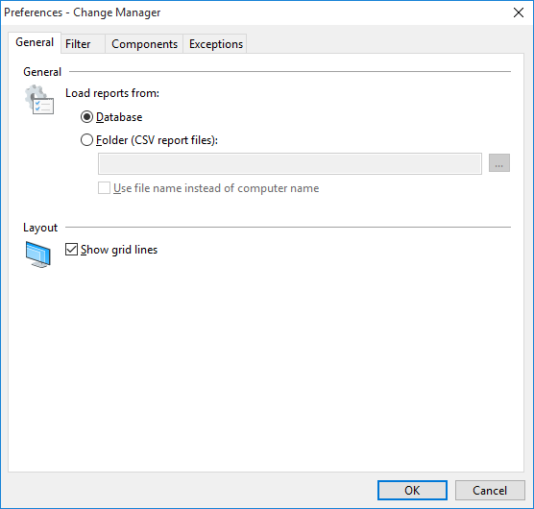Focus the CSV folder path text field

(290, 163)
